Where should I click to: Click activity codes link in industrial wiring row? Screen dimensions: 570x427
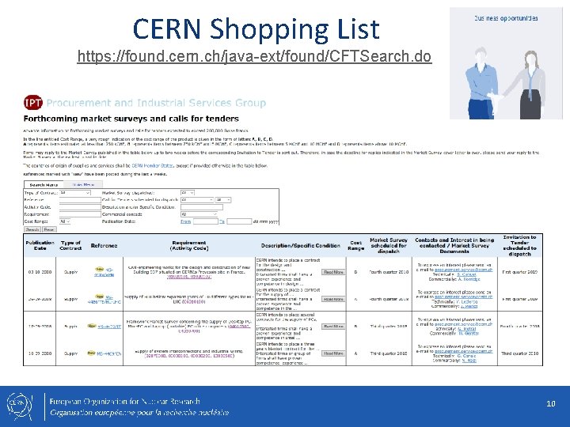[x=189, y=356]
